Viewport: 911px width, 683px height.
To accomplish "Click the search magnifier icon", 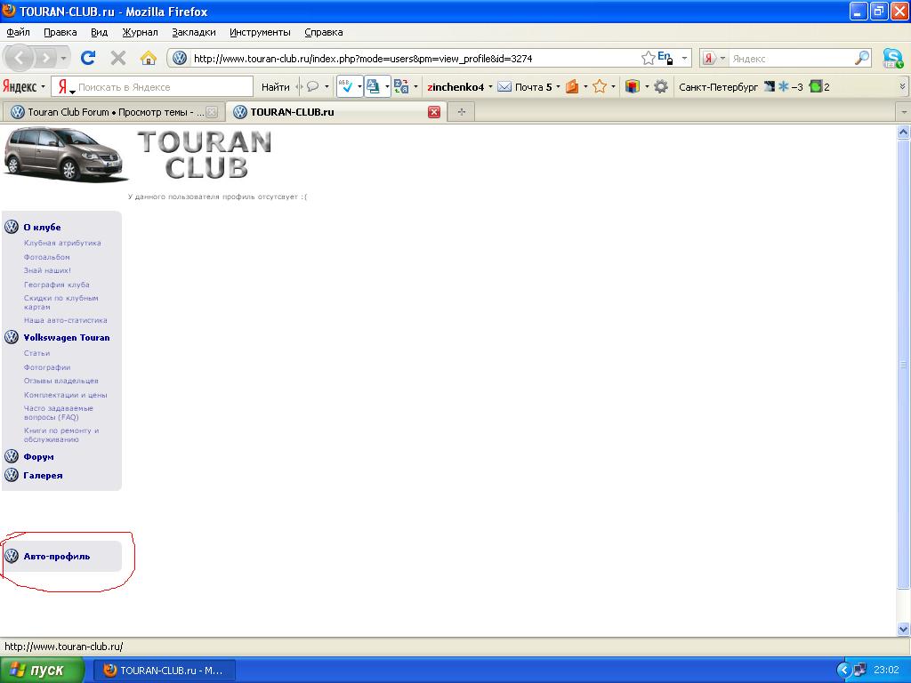I will point(861,58).
